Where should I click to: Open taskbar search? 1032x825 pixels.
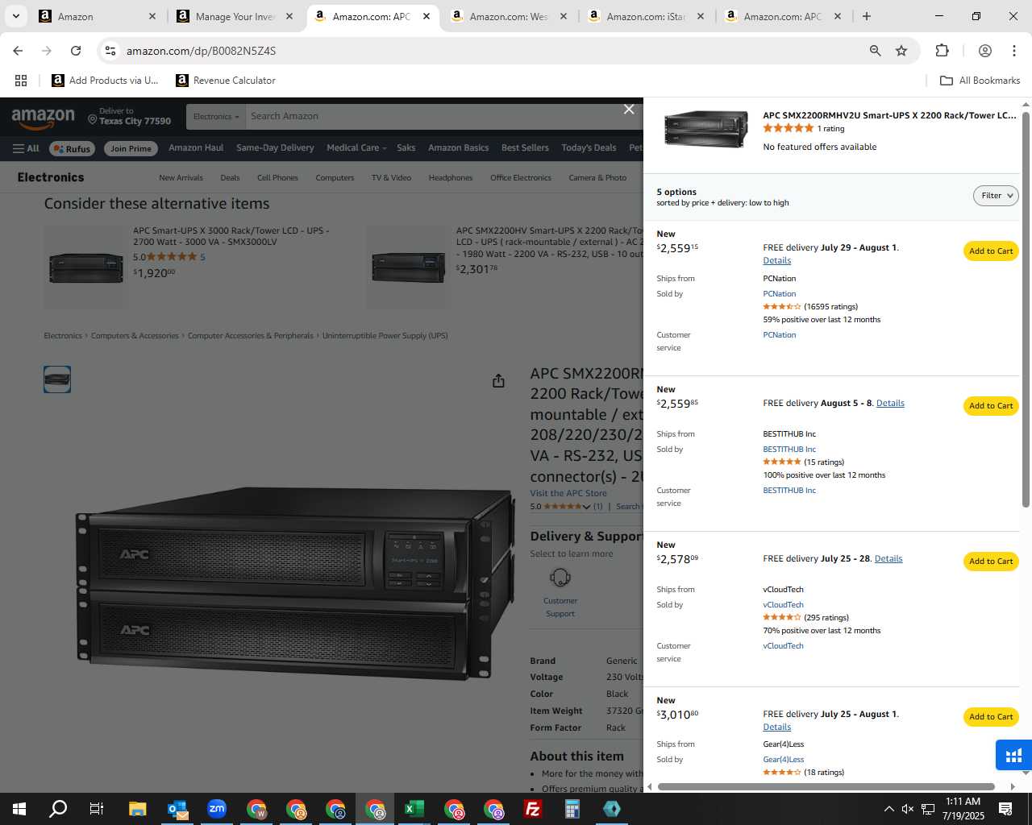click(x=58, y=809)
